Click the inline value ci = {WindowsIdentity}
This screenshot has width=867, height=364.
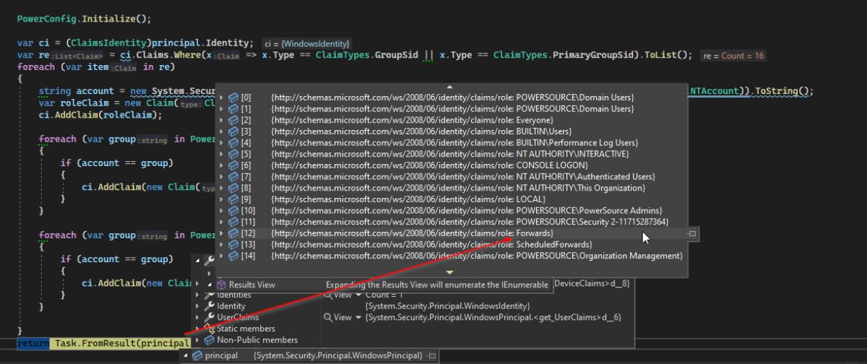pyautogui.click(x=307, y=44)
